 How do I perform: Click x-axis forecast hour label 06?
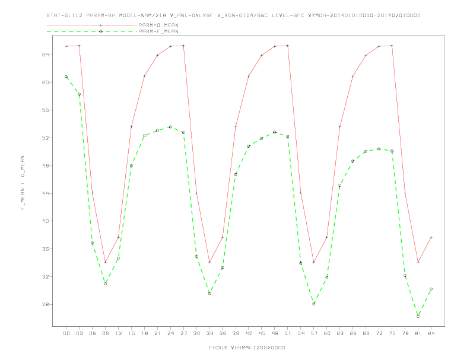93,333
